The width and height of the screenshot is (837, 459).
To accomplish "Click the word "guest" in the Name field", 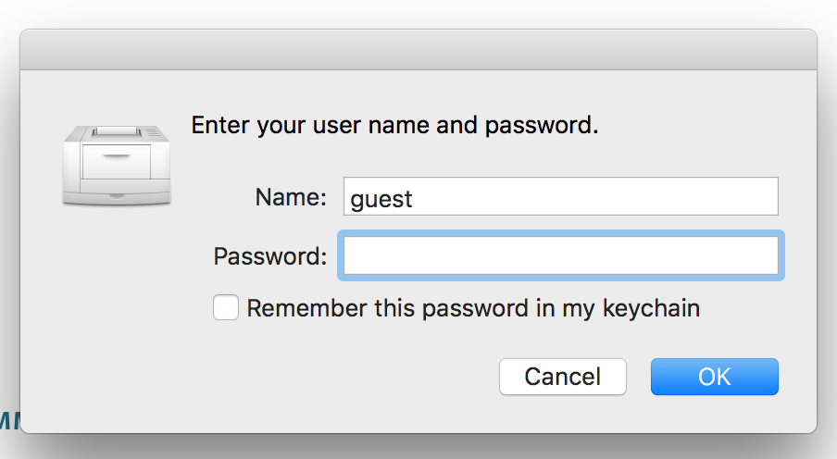I will (x=381, y=198).
